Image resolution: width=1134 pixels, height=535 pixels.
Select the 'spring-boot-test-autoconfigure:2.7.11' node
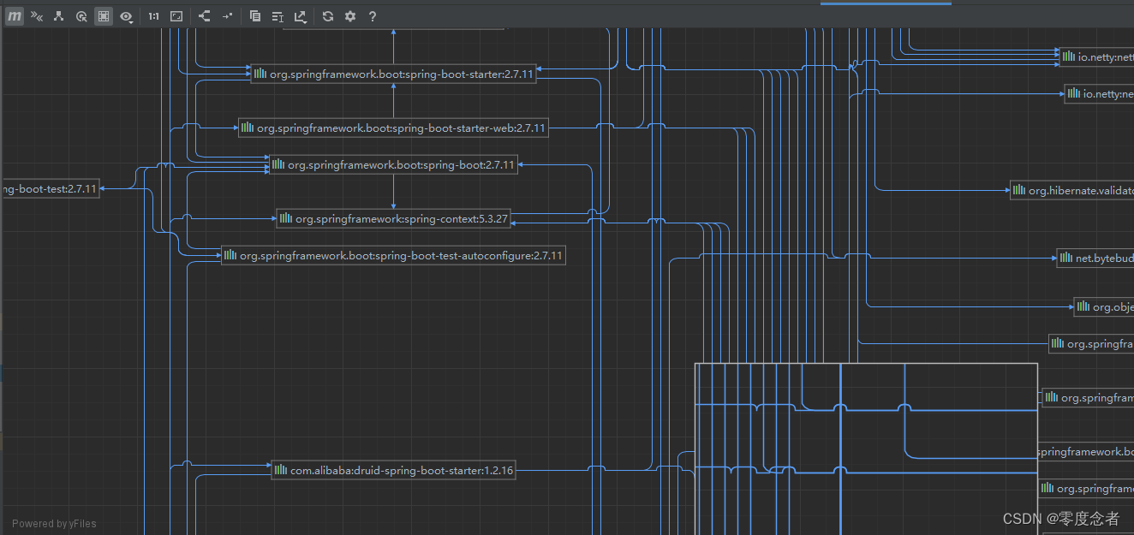tap(394, 255)
